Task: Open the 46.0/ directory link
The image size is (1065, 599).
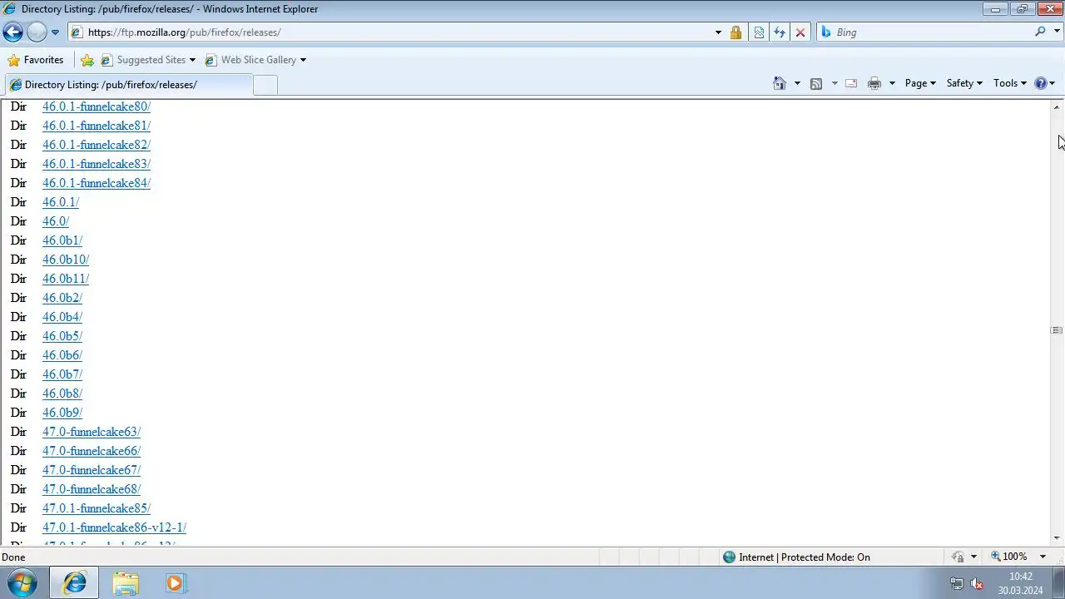Action: pos(56,221)
